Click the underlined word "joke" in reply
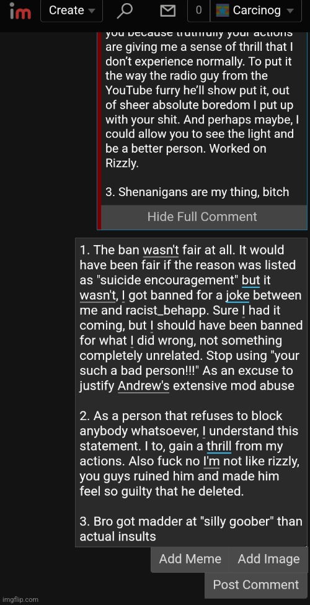 pos(237,295)
